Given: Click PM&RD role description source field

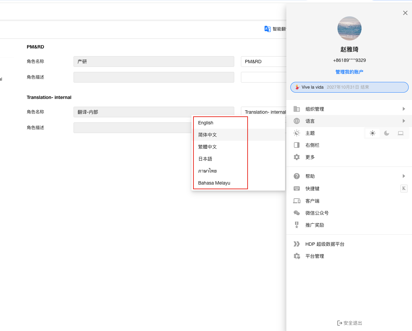Looking at the screenshot, I should (x=154, y=77).
